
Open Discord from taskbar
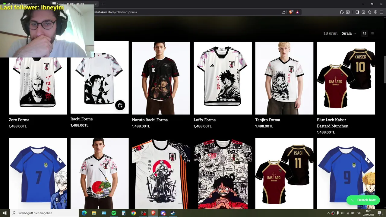[163, 213]
